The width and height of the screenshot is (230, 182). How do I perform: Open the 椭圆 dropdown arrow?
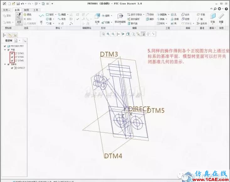click(x=68, y=14)
